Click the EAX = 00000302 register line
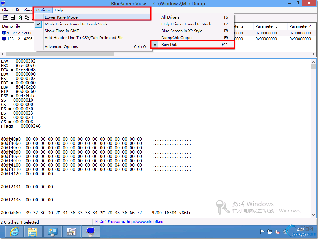This screenshot has height=239, width=318. [x=18, y=61]
